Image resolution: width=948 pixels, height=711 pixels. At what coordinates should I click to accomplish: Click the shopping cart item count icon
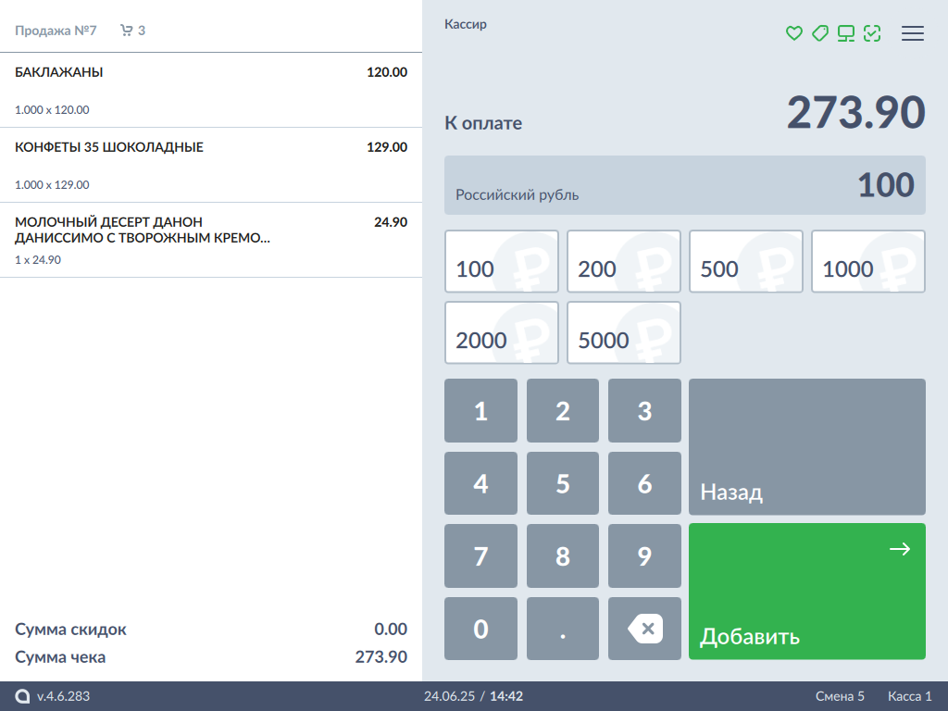[x=127, y=31]
